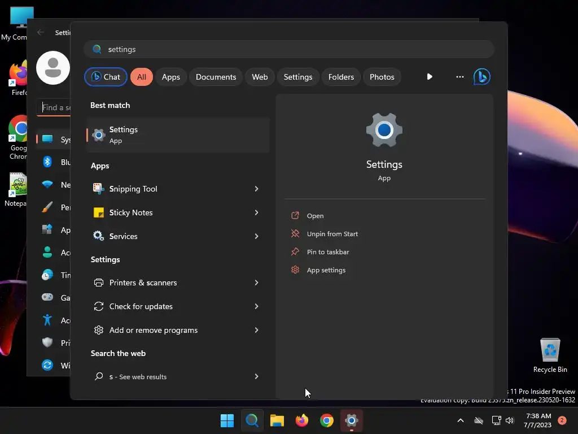Select Accounts person icon in Settings sidebar
This screenshot has width=578, height=434.
pos(47,252)
